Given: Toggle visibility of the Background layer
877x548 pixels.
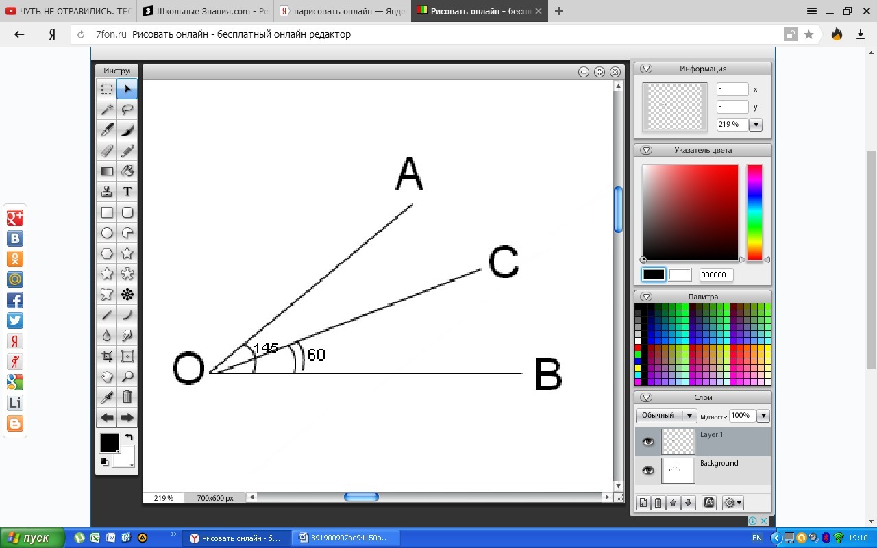Looking at the screenshot, I should pyautogui.click(x=648, y=471).
